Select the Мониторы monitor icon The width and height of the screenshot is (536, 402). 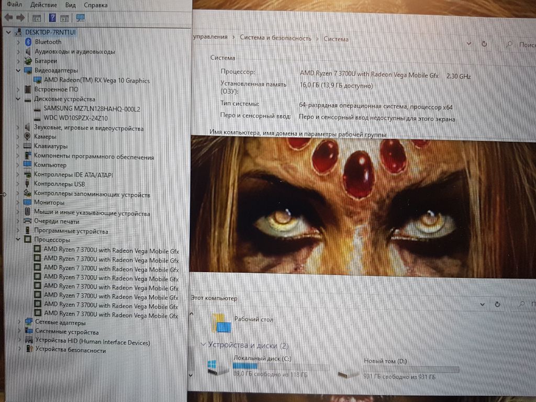click(27, 203)
